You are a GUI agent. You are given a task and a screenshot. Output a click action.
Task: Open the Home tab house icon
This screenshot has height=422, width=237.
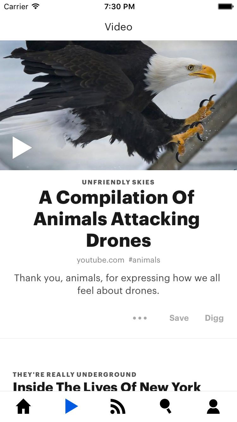[24, 406]
